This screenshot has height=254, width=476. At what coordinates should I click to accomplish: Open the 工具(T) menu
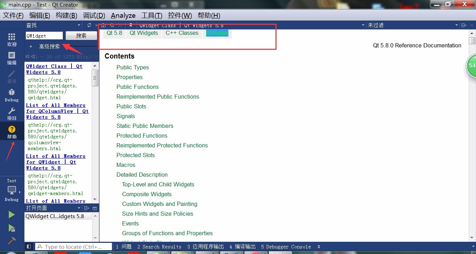[x=152, y=15]
